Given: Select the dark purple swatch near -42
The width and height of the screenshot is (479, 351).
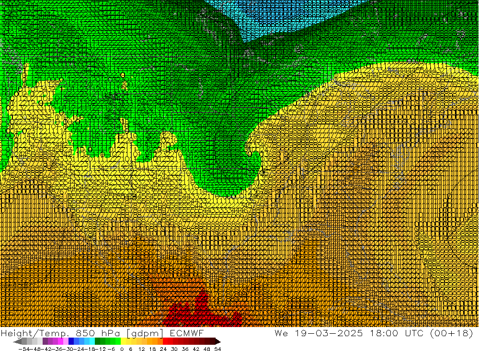Looking at the screenshot, I should coord(45,341).
